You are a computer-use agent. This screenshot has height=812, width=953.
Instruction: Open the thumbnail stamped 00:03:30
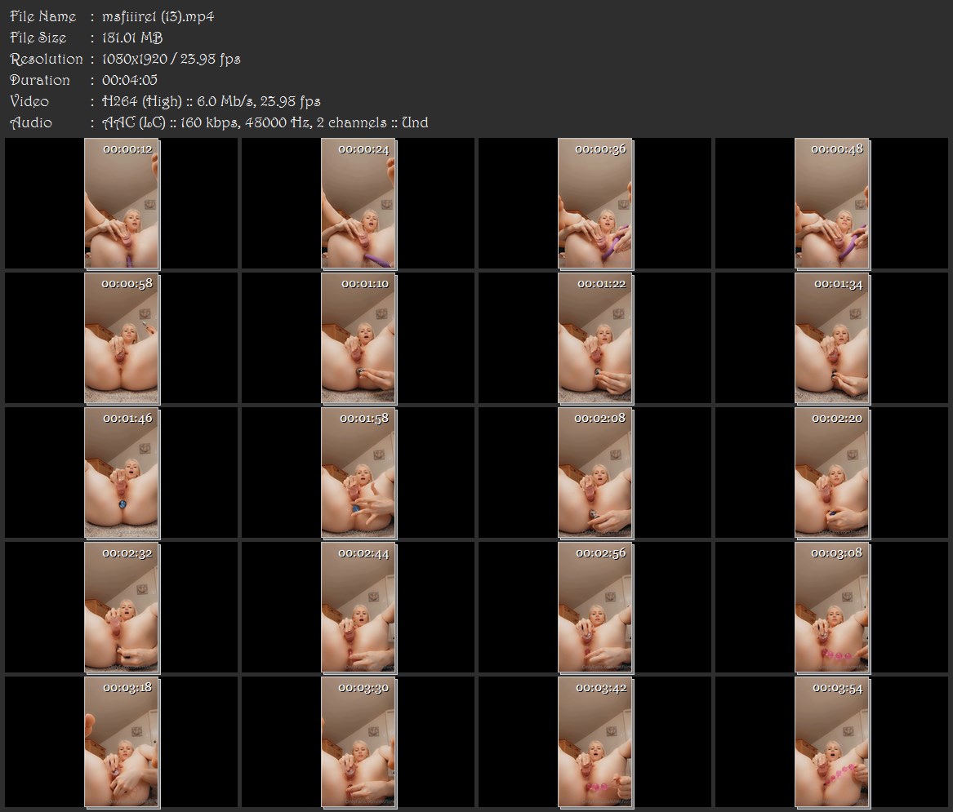click(358, 743)
